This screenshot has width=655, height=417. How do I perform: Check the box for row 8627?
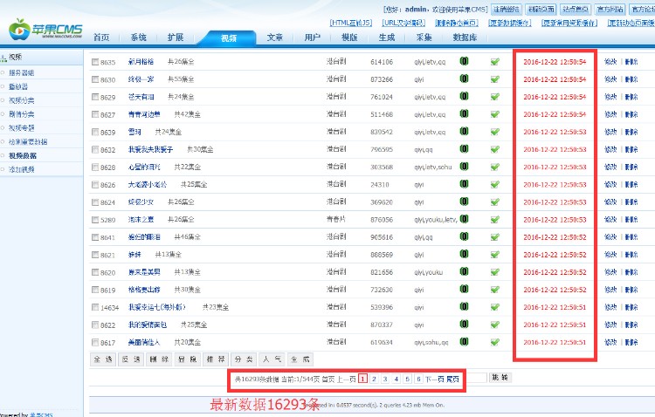coord(95,114)
